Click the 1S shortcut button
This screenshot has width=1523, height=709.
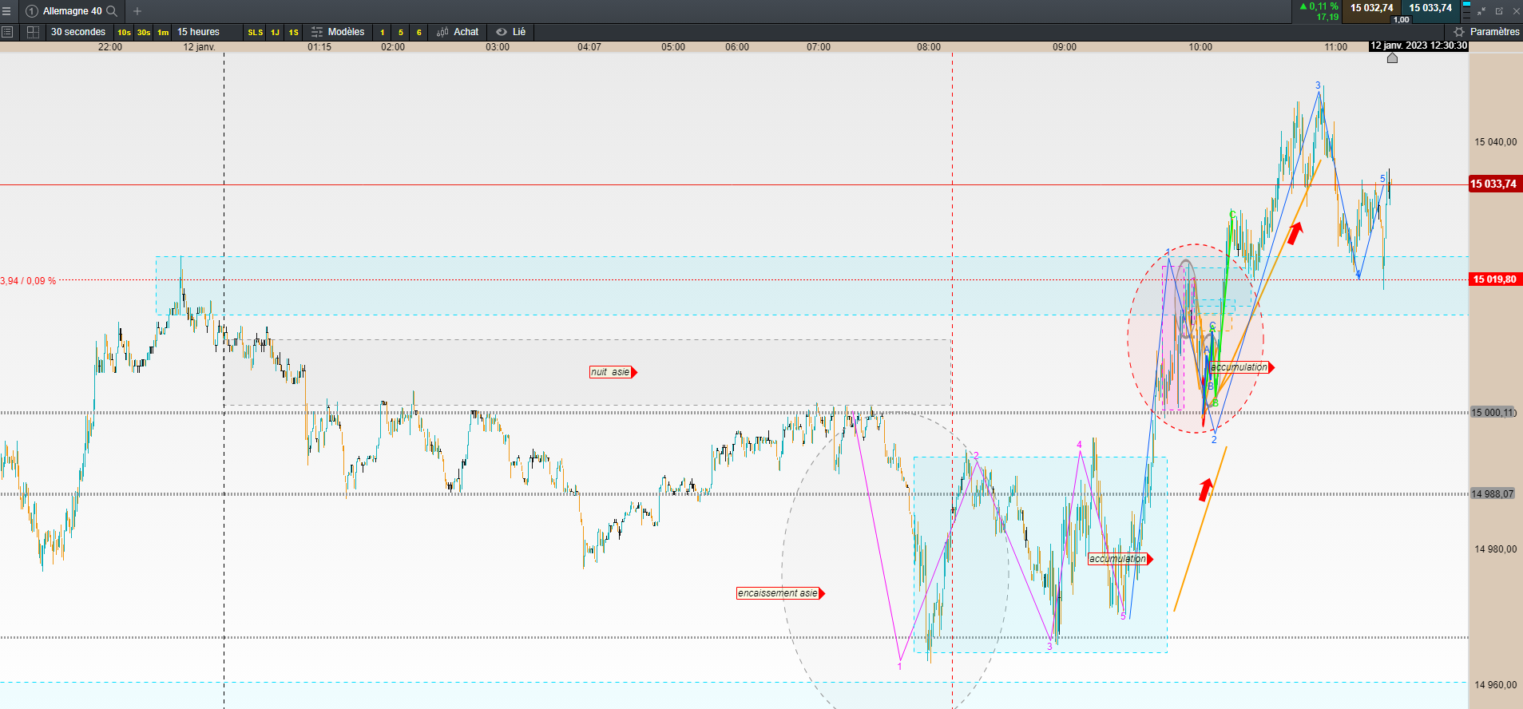point(294,33)
